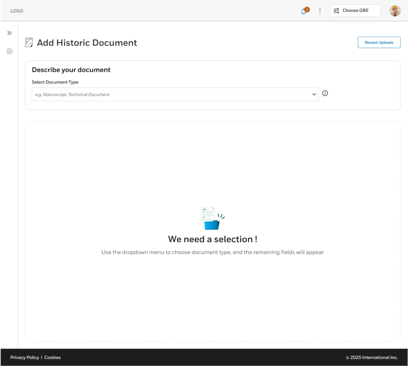Click the document icon next to page title

(29, 42)
